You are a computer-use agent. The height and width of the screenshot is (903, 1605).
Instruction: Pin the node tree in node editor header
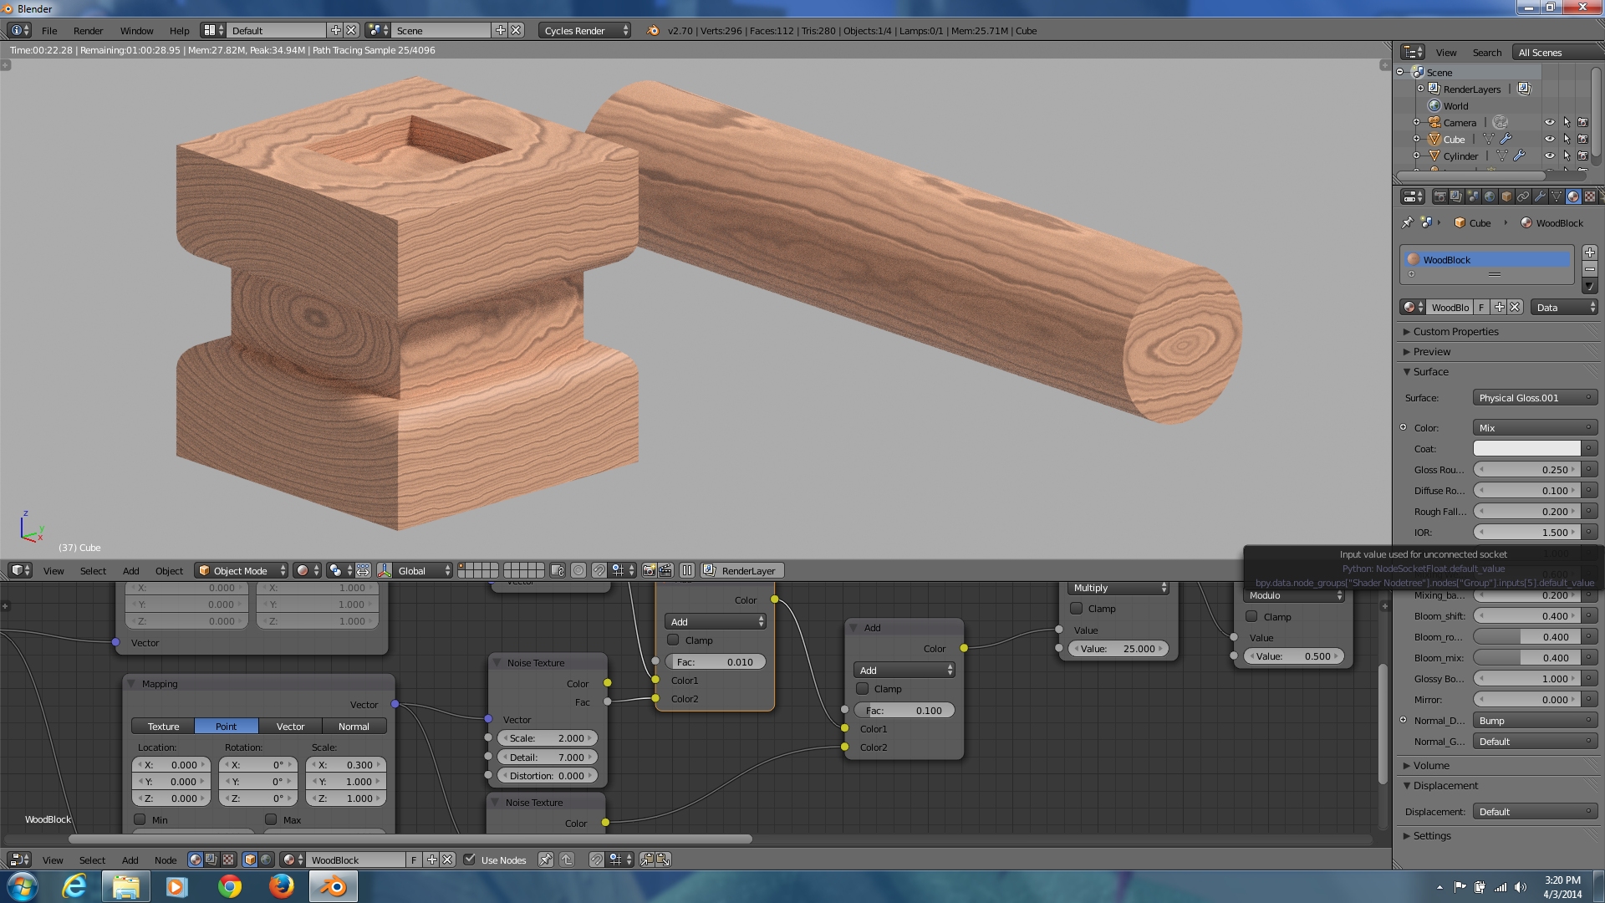[545, 860]
